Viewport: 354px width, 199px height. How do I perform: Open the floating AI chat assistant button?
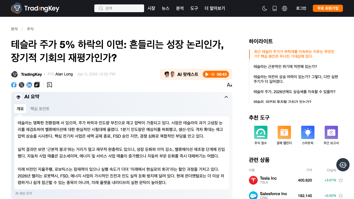pyautogui.click(x=343, y=165)
